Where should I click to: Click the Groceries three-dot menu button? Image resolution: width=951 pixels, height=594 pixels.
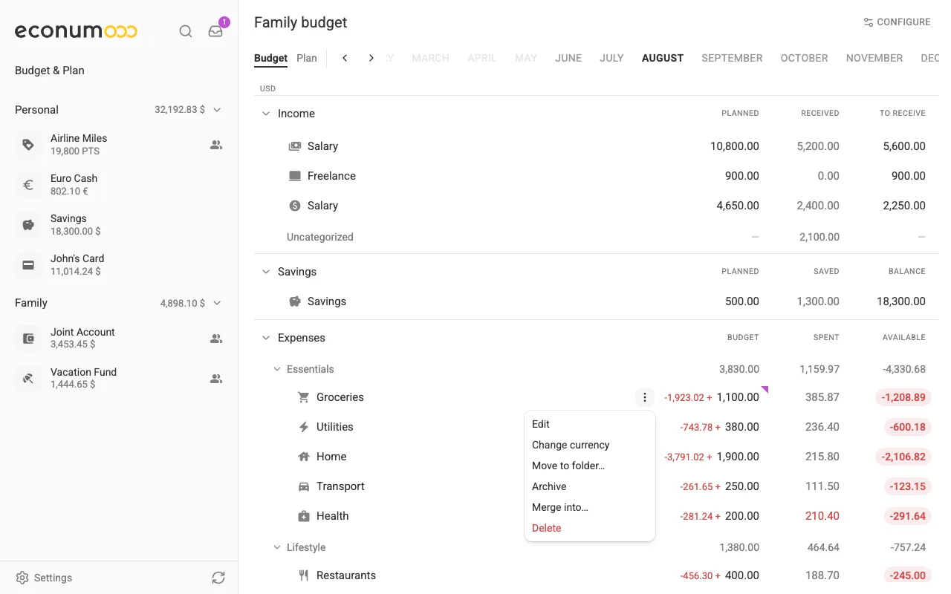pyautogui.click(x=645, y=397)
